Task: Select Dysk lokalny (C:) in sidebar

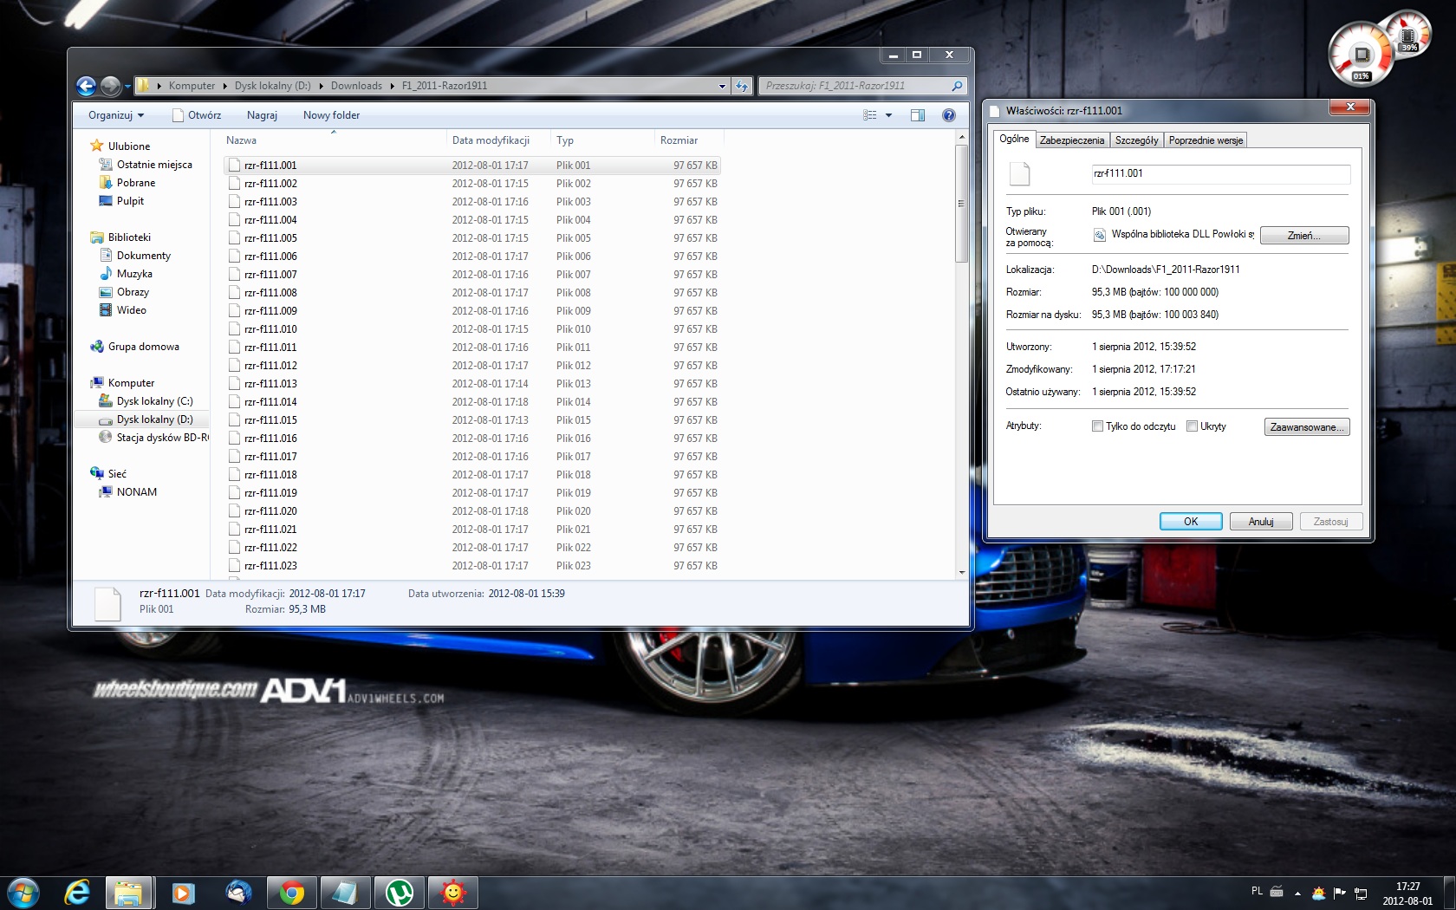Action: [x=154, y=401]
